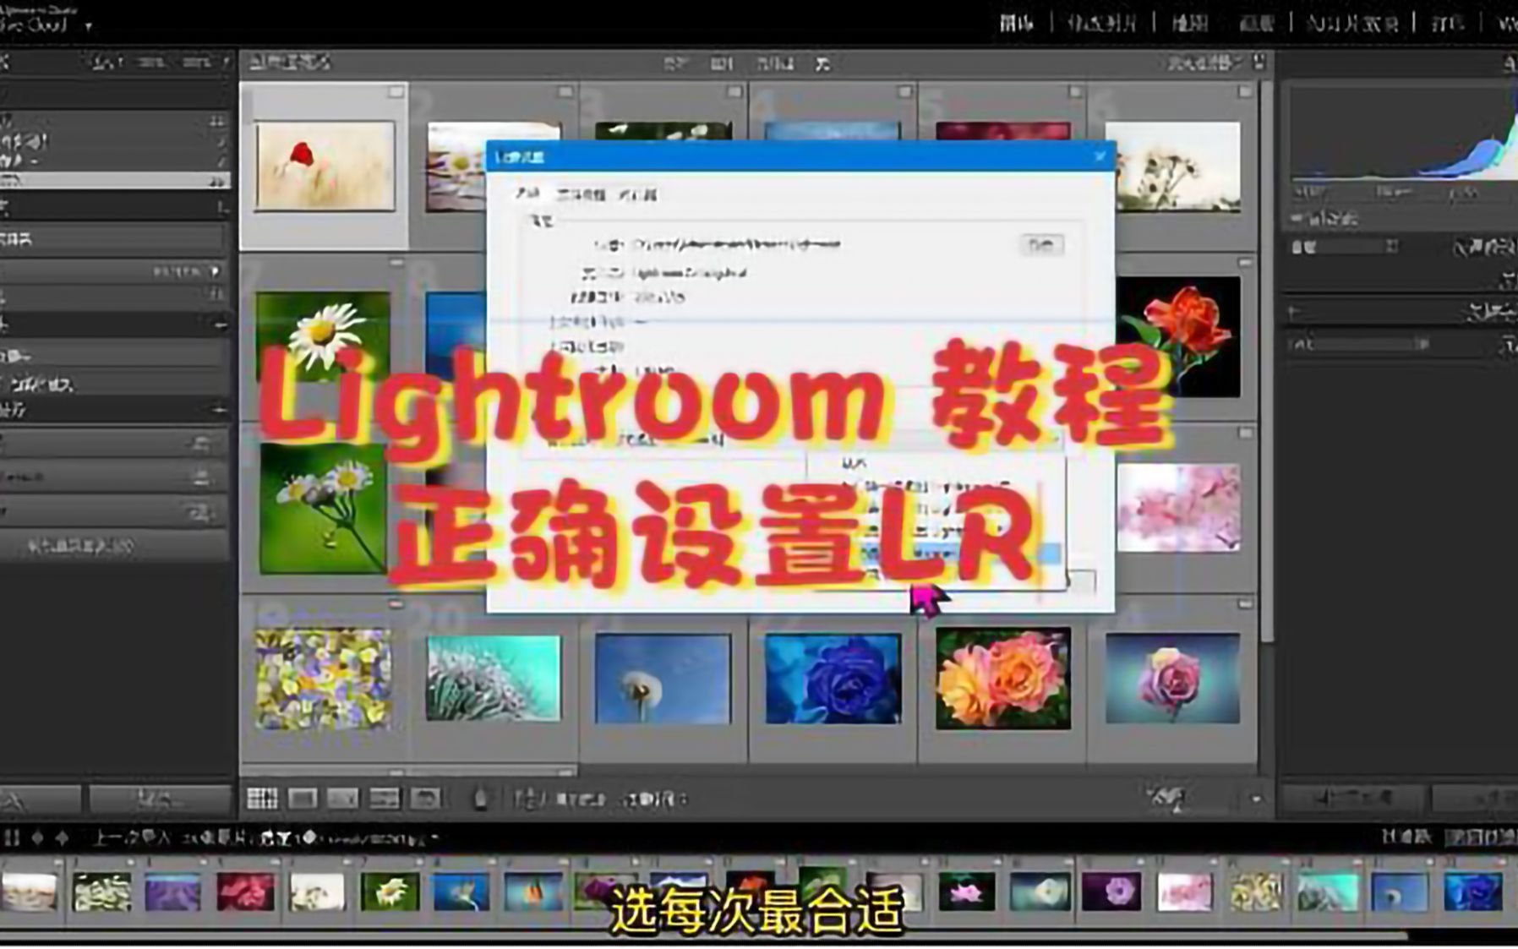This screenshot has width=1518, height=949.
Task: Switch to People view in toolbar
Action: (x=425, y=799)
